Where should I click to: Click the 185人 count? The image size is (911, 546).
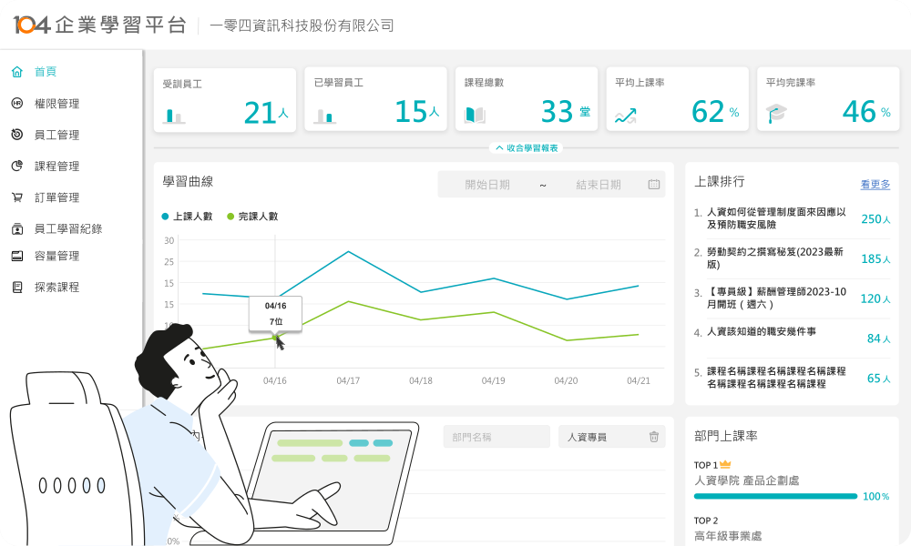click(875, 258)
